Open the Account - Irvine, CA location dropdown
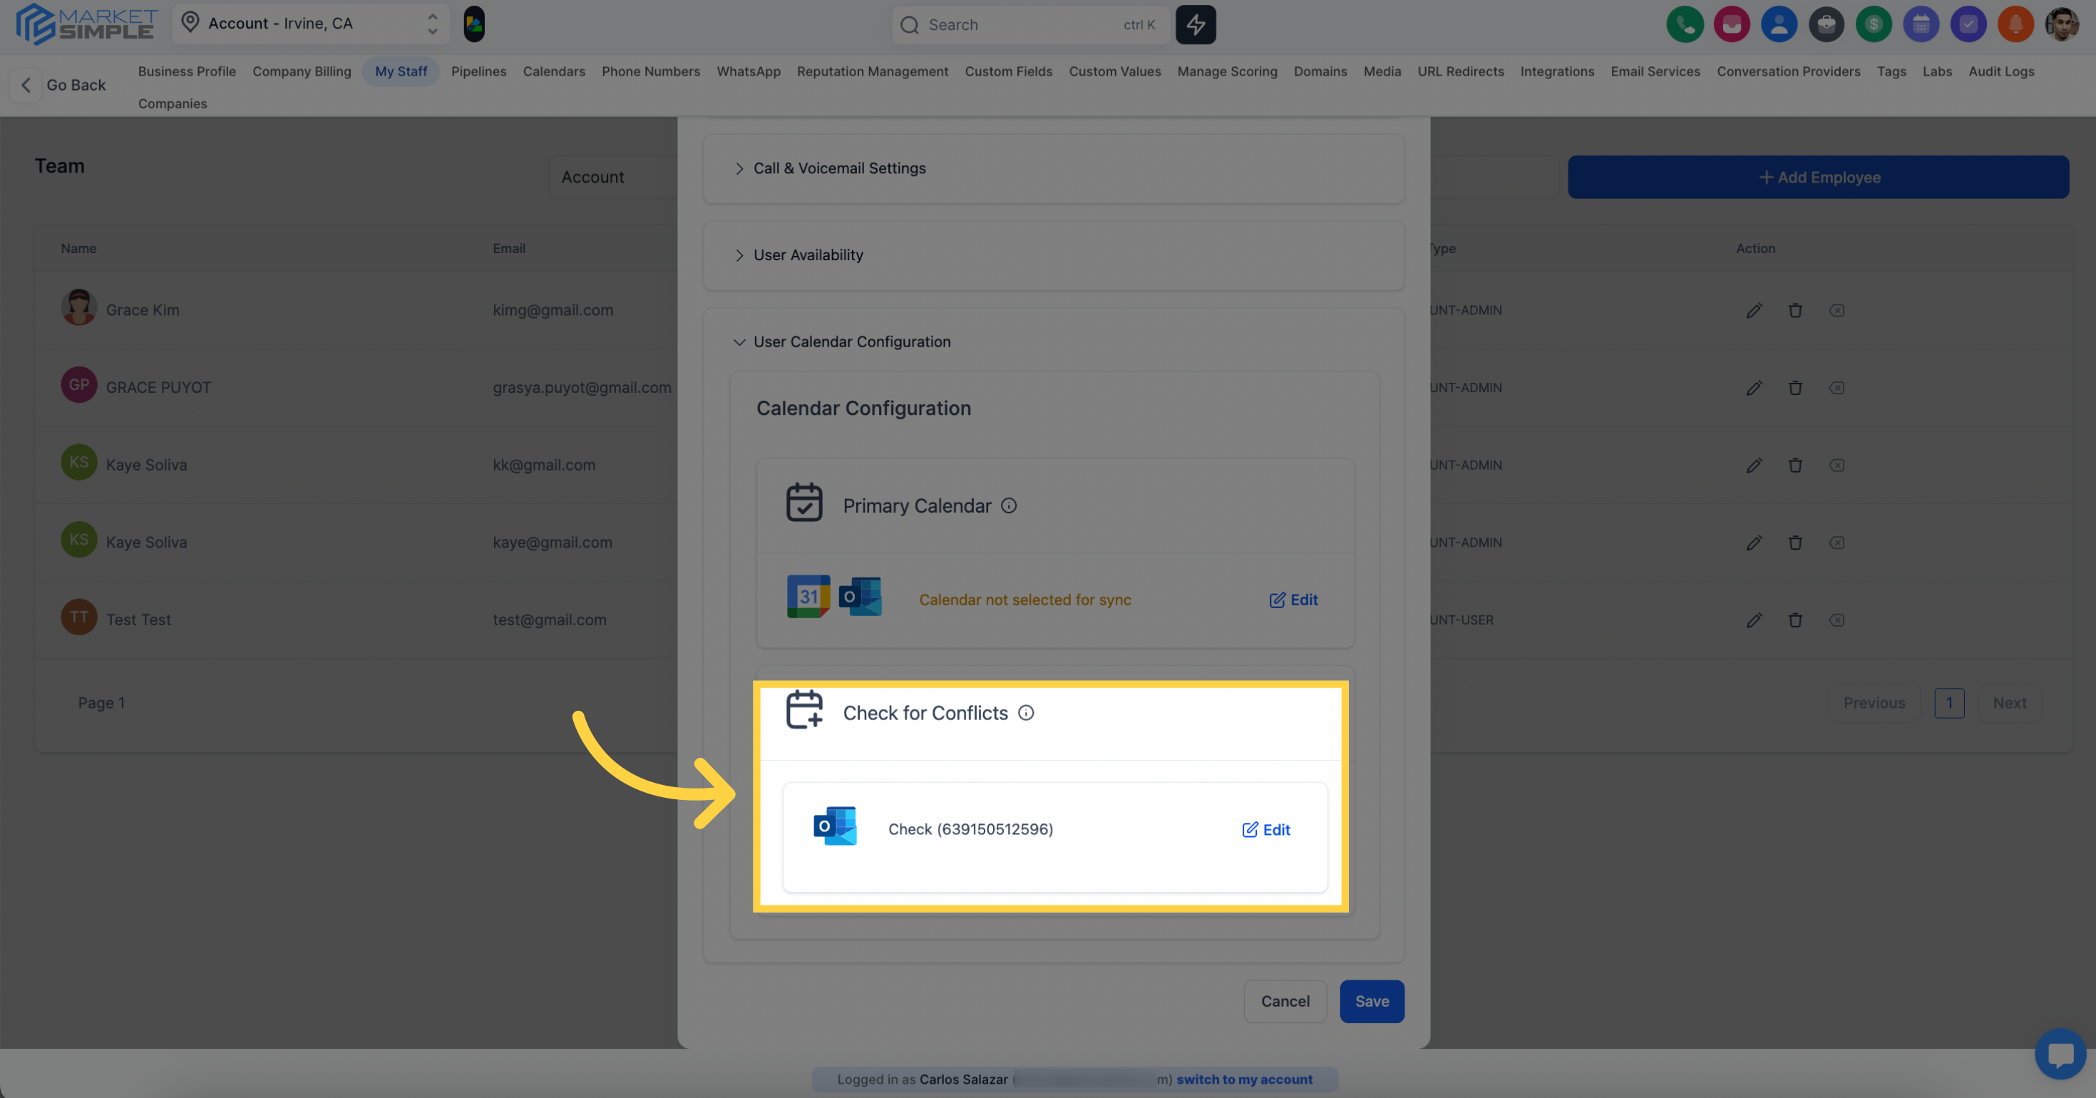Viewport: 2096px width, 1098px height. pos(310,24)
